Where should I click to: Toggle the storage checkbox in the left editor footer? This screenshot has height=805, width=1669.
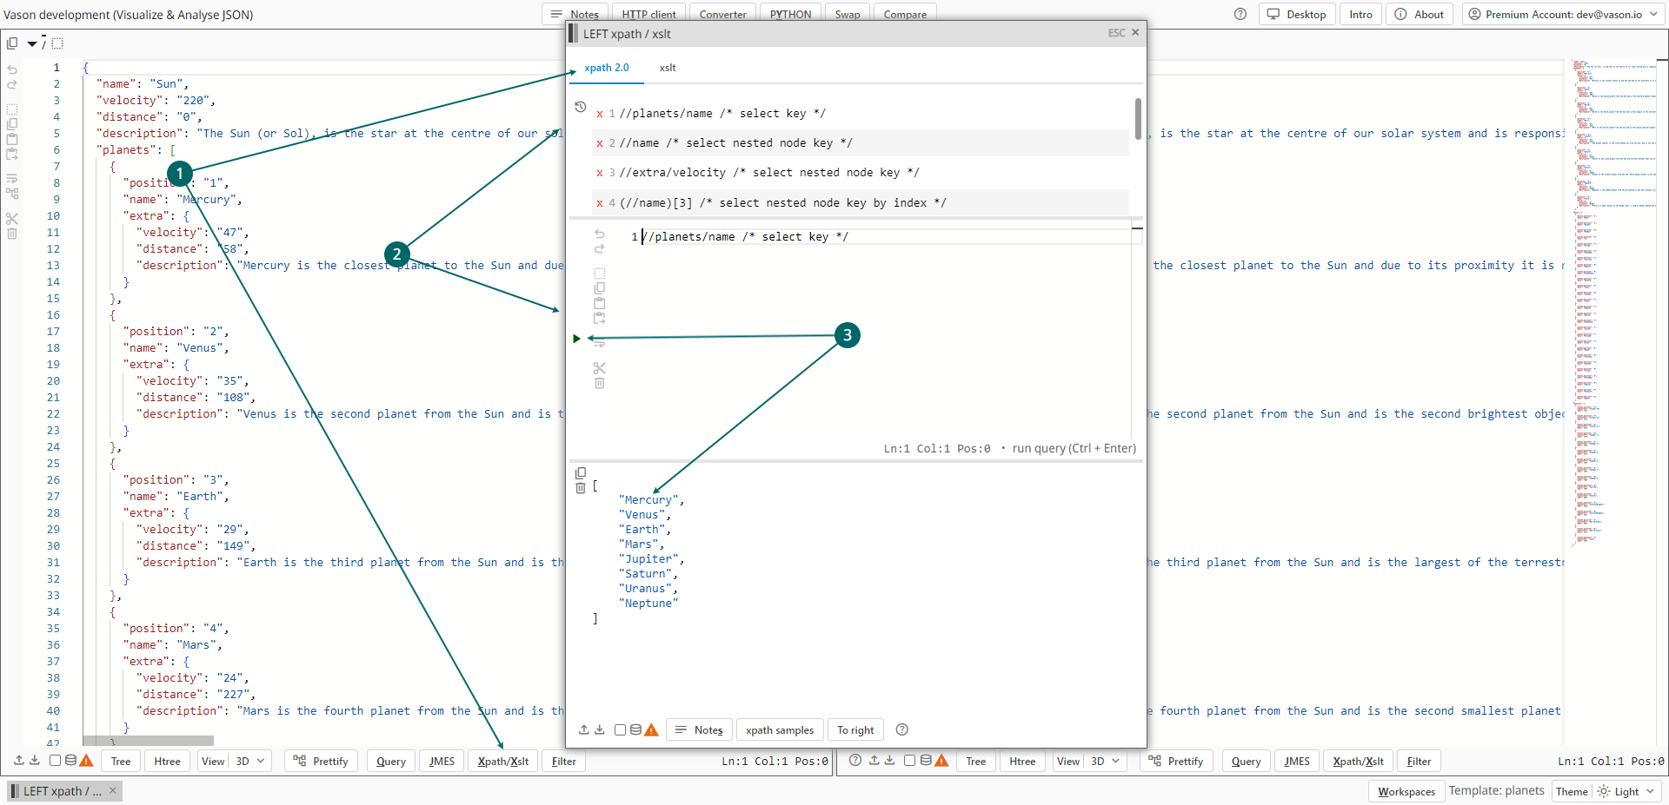point(55,761)
